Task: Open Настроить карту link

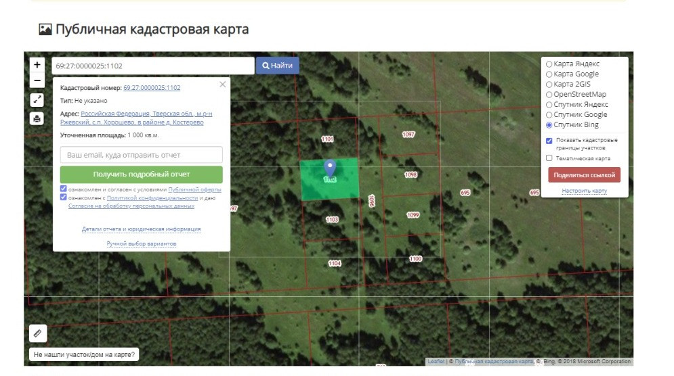Action: click(584, 191)
